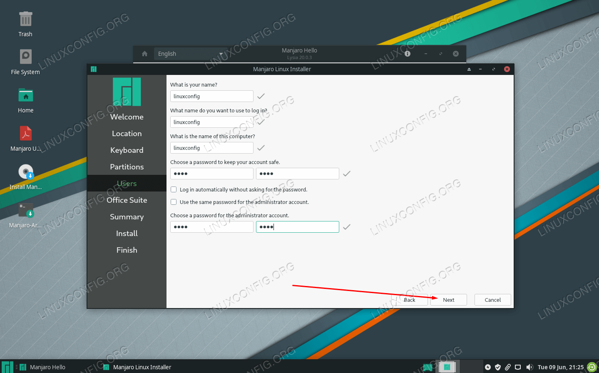This screenshot has width=599, height=373.
Task: Focus the user account password field
Action: (212, 174)
